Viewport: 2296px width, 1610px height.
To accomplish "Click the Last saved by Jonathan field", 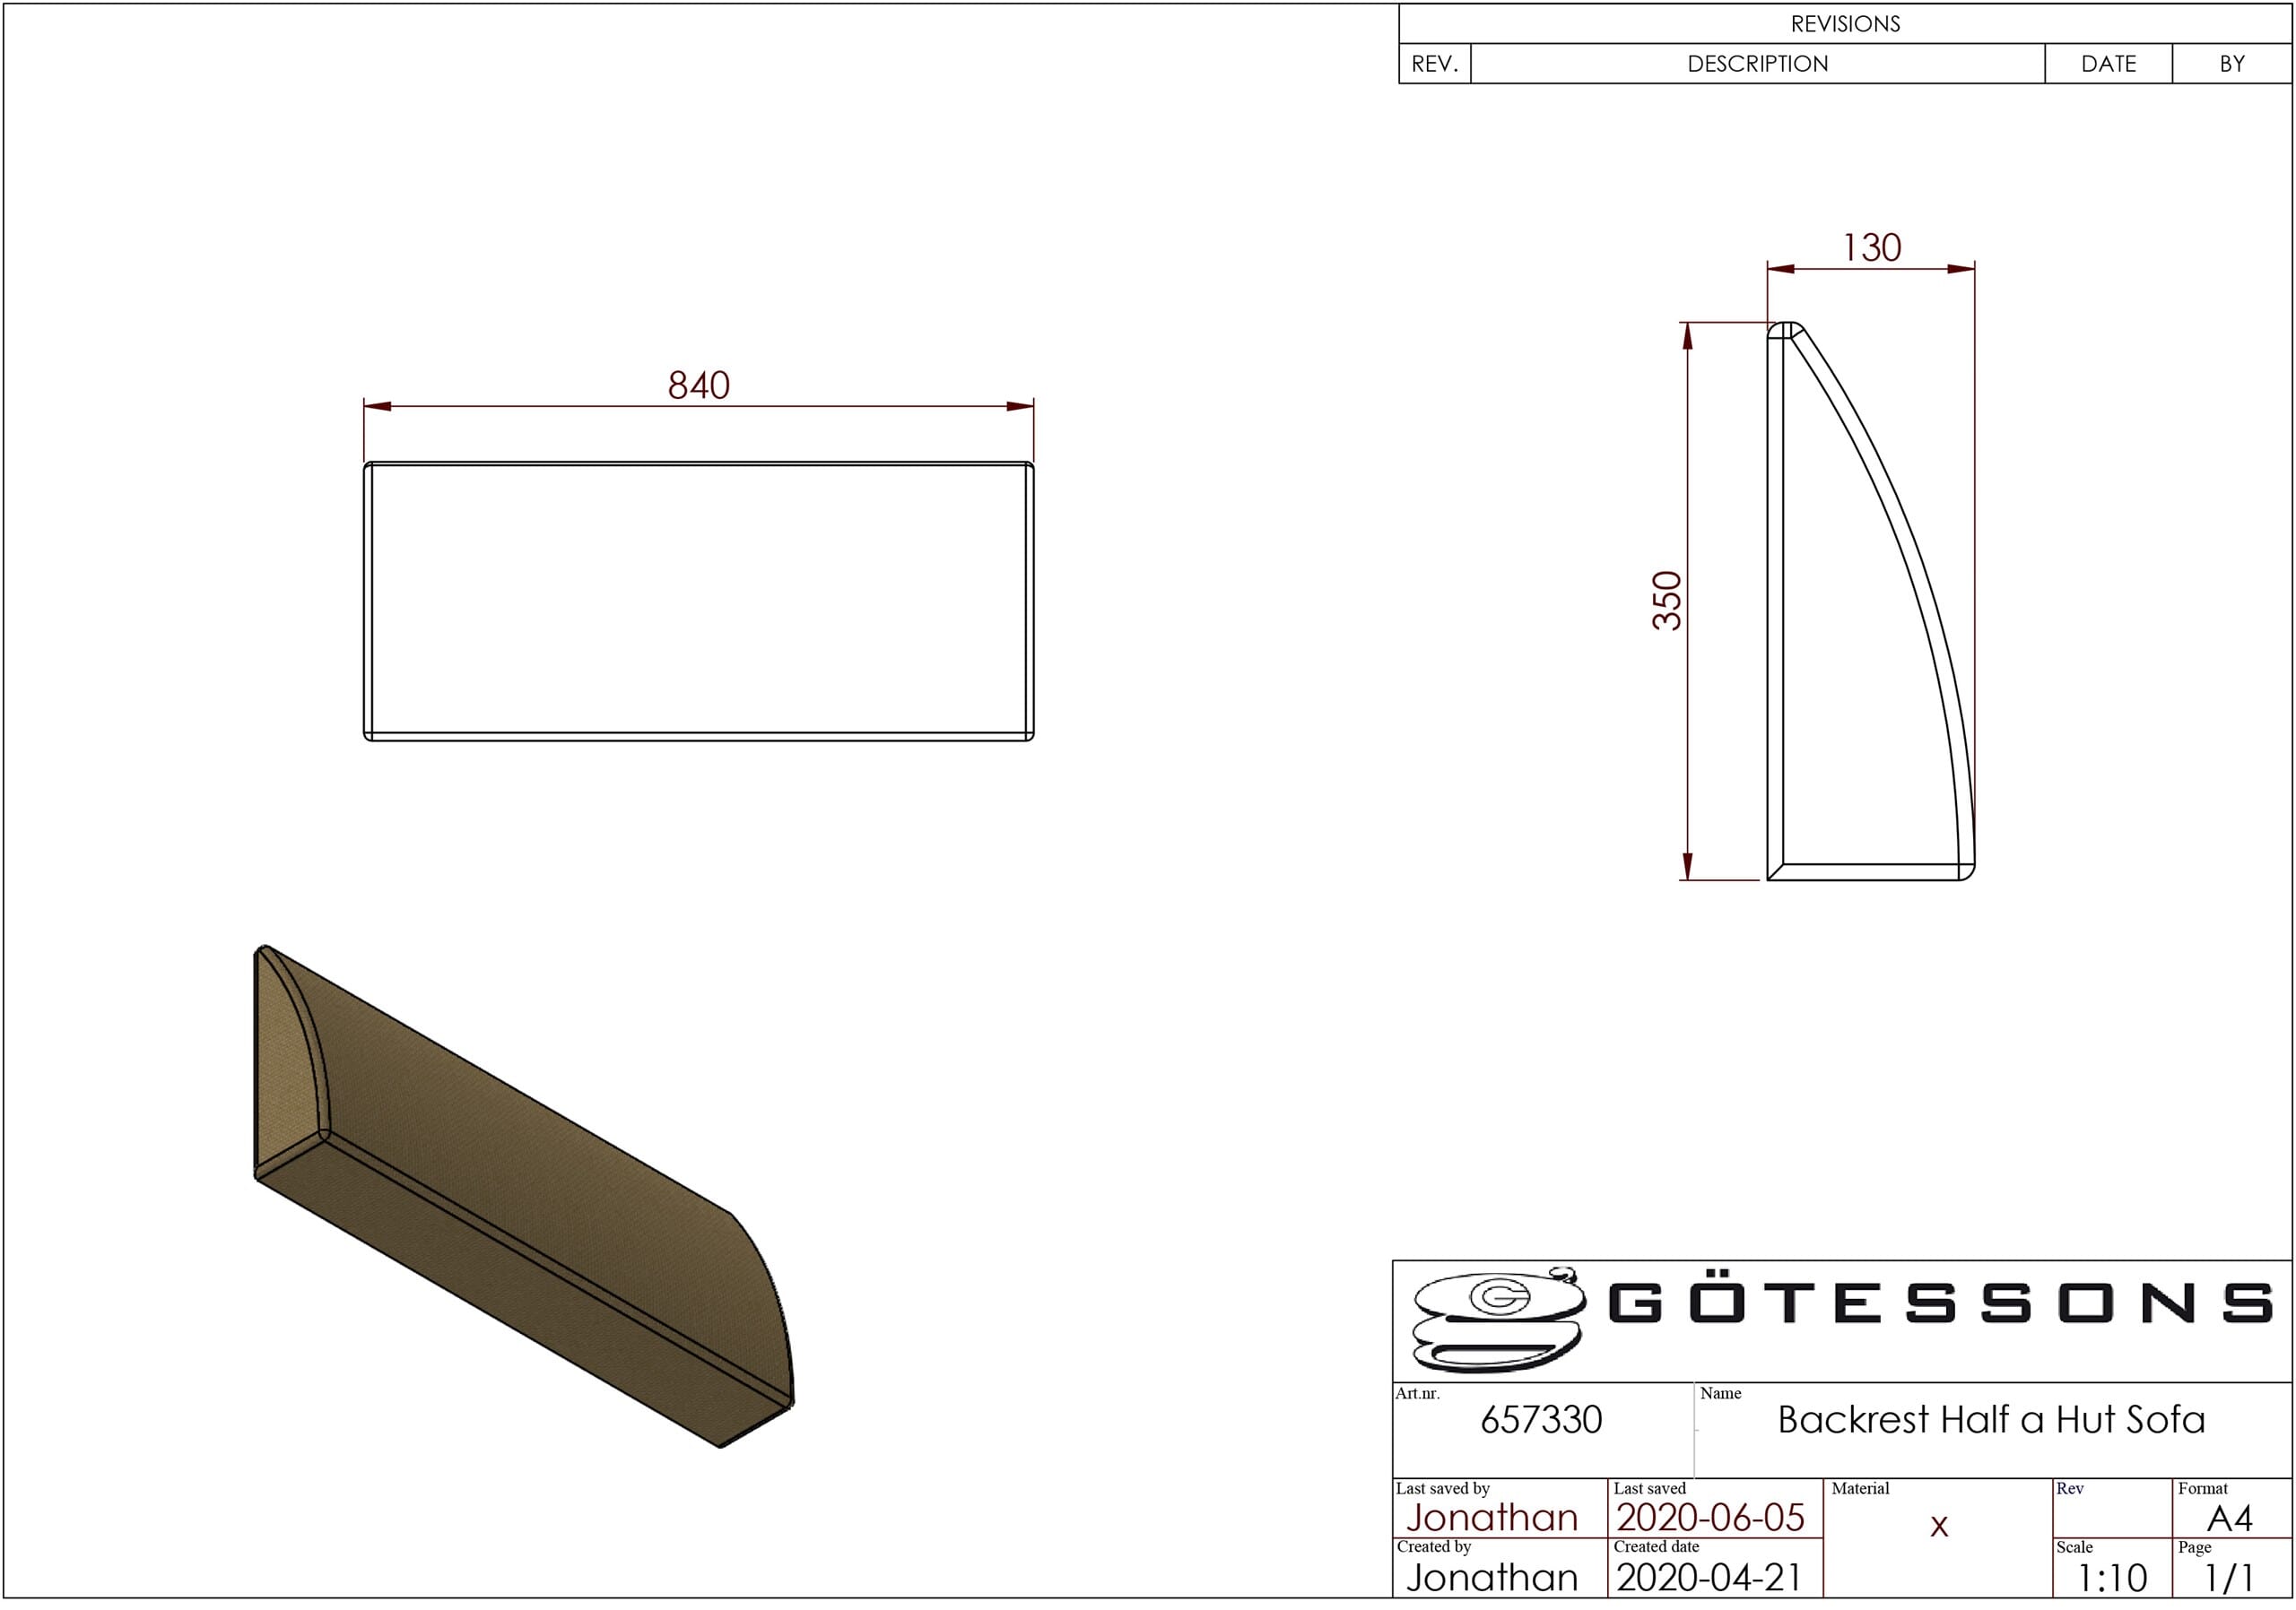I will point(1492,1518).
